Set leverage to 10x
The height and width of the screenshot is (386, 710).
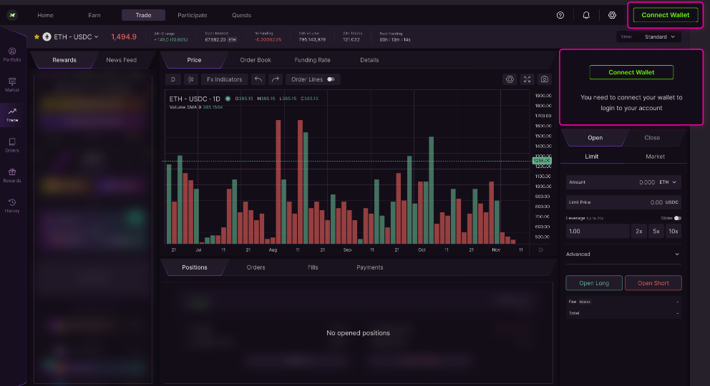coord(673,231)
